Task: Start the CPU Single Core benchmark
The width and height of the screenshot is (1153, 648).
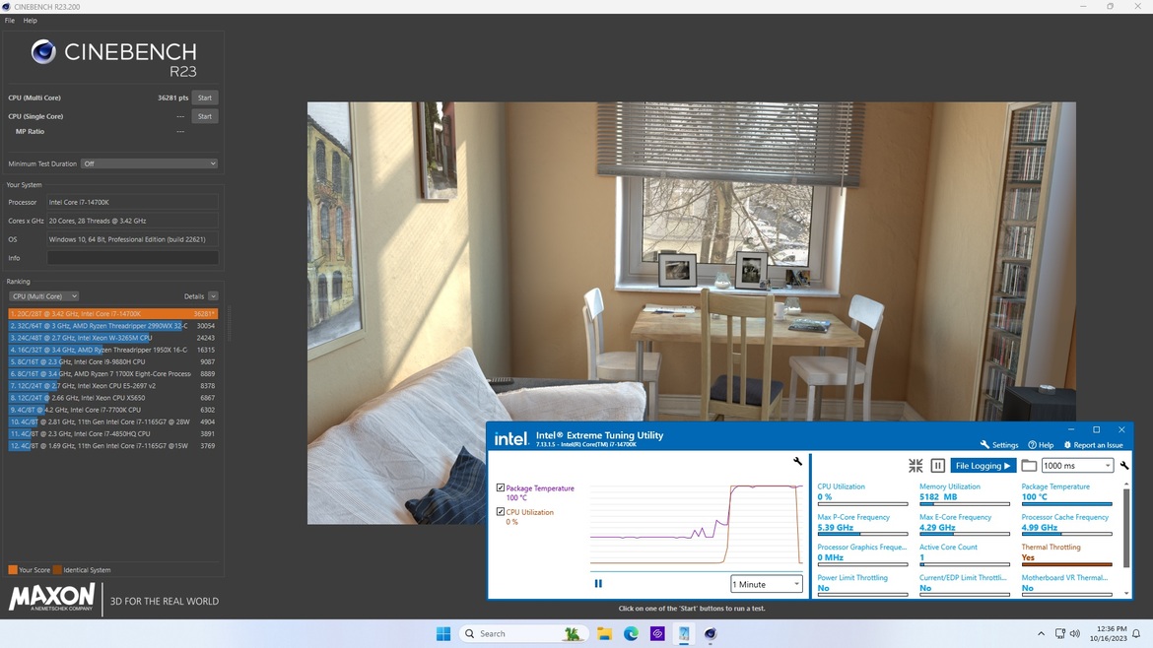Action: pos(204,116)
